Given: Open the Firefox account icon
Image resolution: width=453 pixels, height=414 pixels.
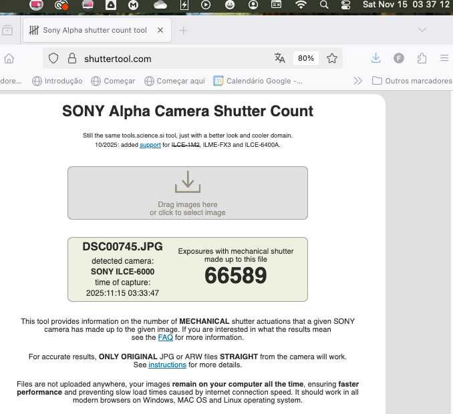Looking at the screenshot, I should click(x=399, y=58).
